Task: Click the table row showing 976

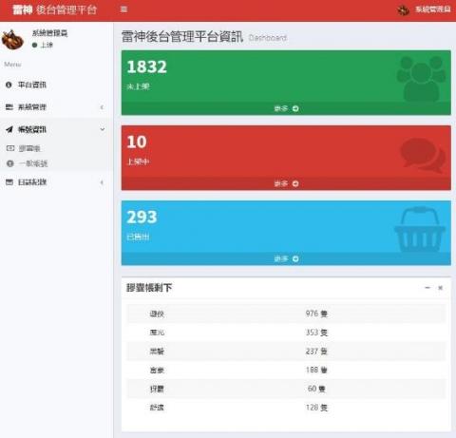Action: pos(286,314)
